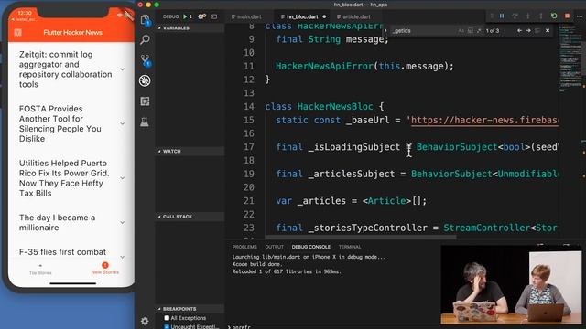The width and height of the screenshot is (586, 329).
Task: Open the Terminal panel tab
Action: point(350,247)
